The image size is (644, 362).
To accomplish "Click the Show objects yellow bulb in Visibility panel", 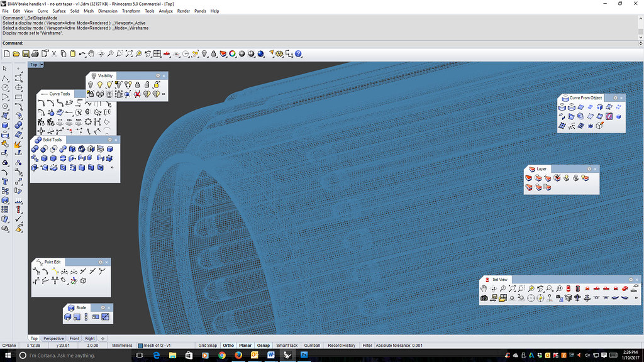I will pyautogui.click(x=100, y=85).
